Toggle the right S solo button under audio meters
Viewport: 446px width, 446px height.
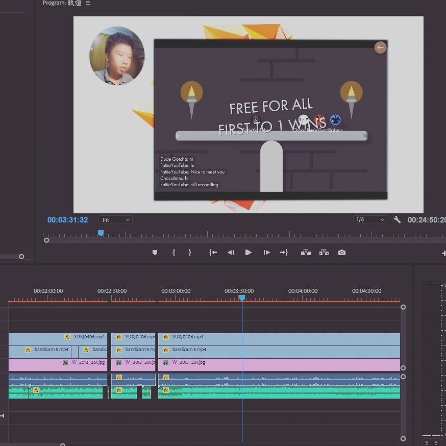pyautogui.click(x=436, y=442)
